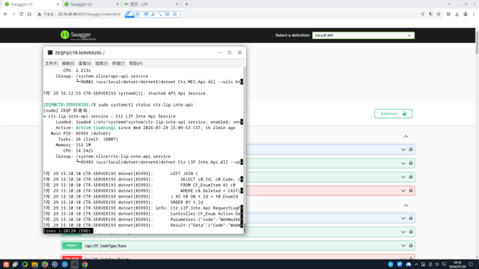
Task: Click the browser page vertical scrollbar
Action: click(x=477, y=42)
